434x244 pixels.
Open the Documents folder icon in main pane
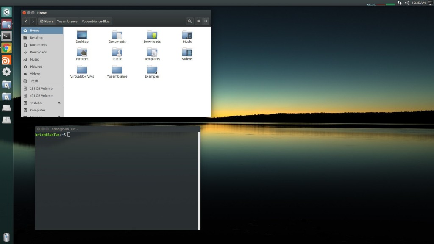pyautogui.click(x=117, y=36)
